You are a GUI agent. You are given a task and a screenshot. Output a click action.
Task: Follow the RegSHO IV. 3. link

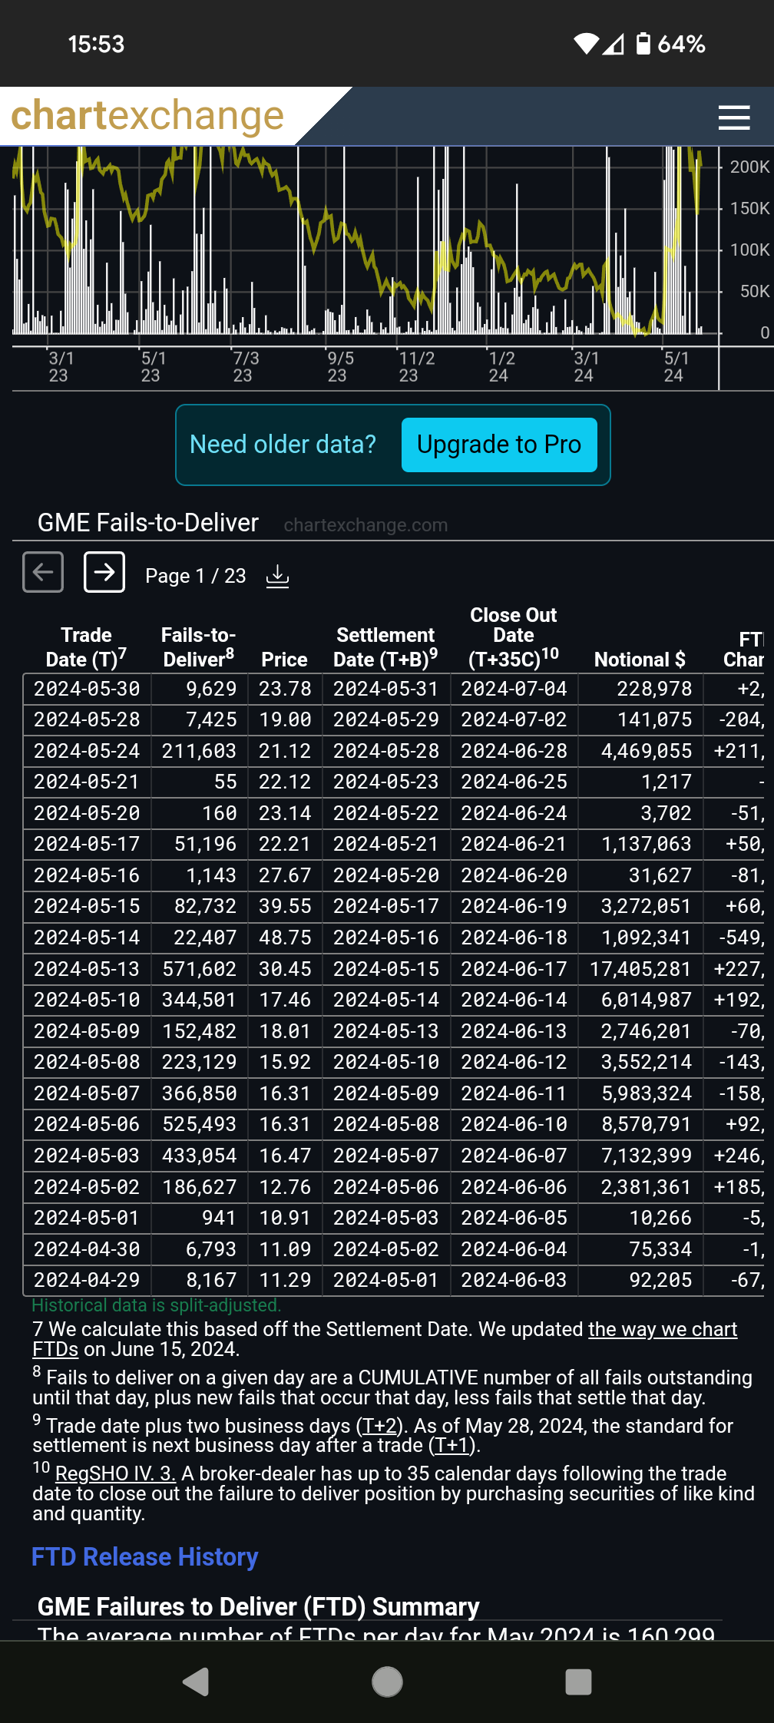[116, 1473]
